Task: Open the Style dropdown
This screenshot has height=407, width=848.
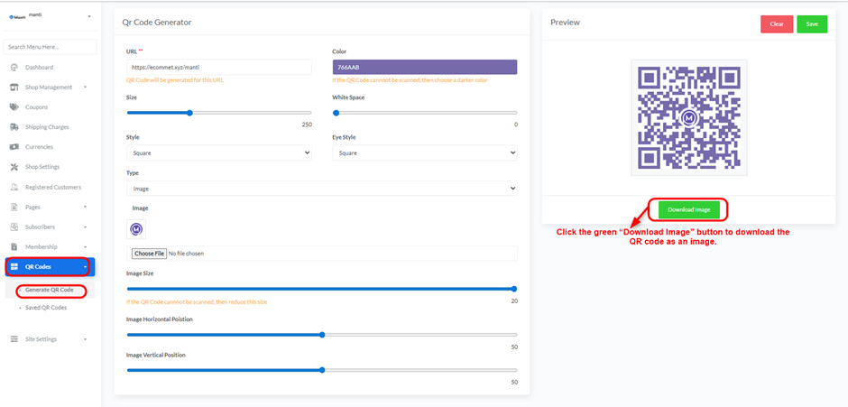Action: coord(218,153)
